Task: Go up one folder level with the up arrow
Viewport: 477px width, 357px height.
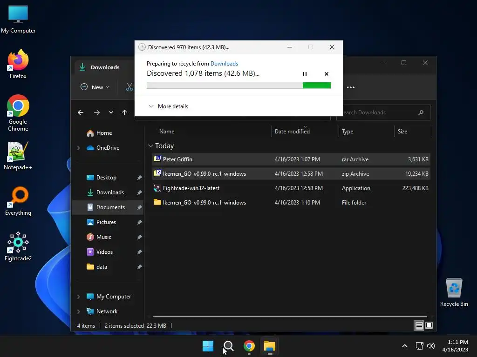Action: tap(124, 112)
